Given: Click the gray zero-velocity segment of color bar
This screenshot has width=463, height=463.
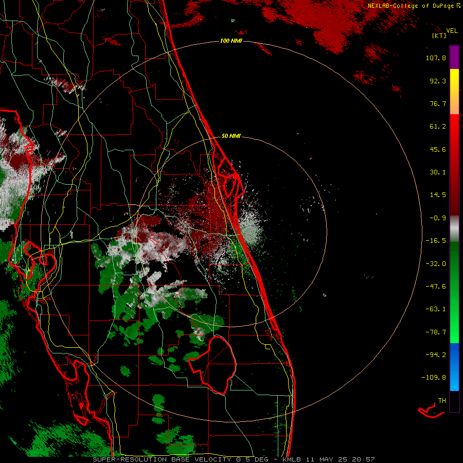Looking at the screenshot, I should pyautogui.click(x=454, y=229).
